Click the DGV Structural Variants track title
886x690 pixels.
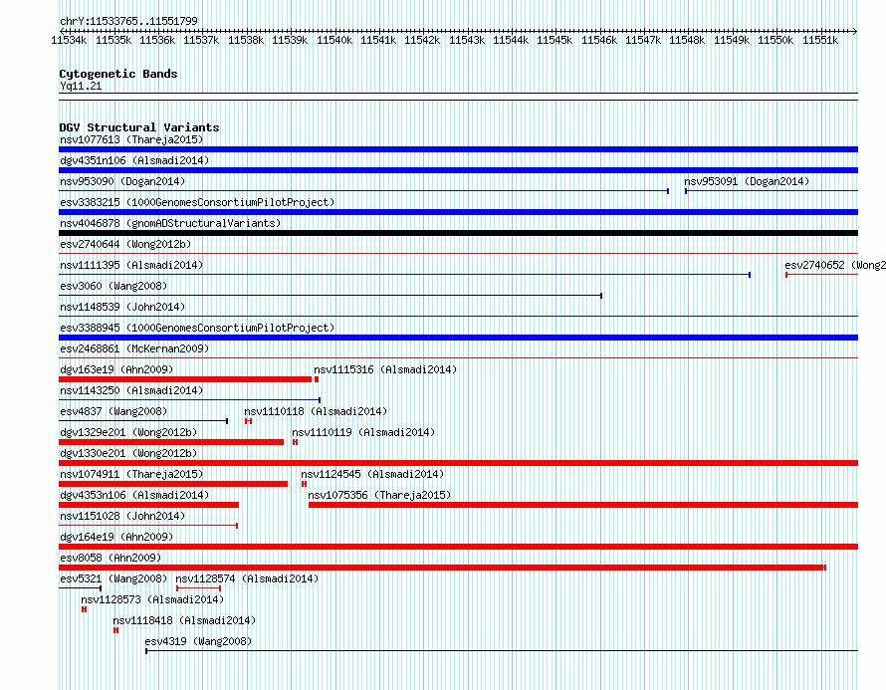(139, 127)
